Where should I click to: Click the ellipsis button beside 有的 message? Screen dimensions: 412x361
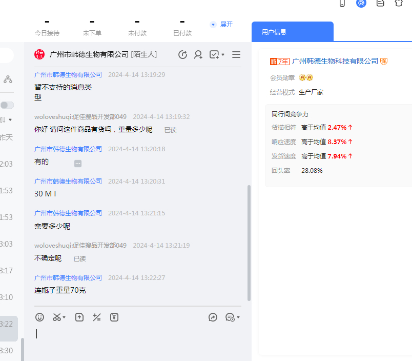[x=78, y=164]
